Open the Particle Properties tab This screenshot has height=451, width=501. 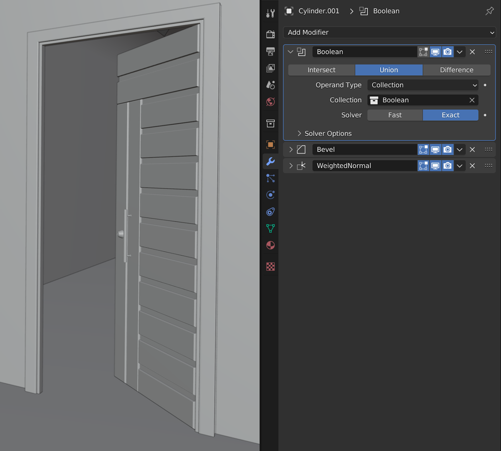[270, 178]
